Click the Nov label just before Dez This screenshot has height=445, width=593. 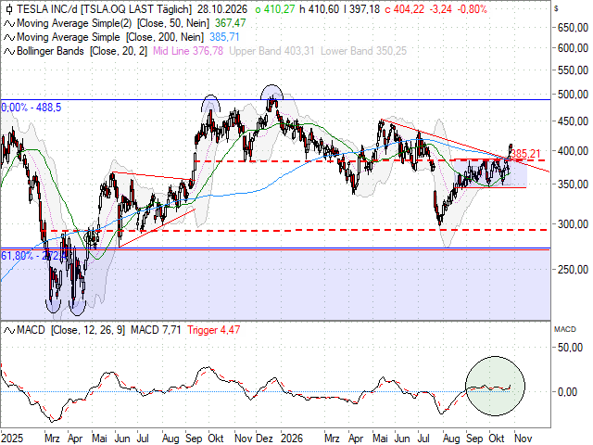click(x=243, y=439)
